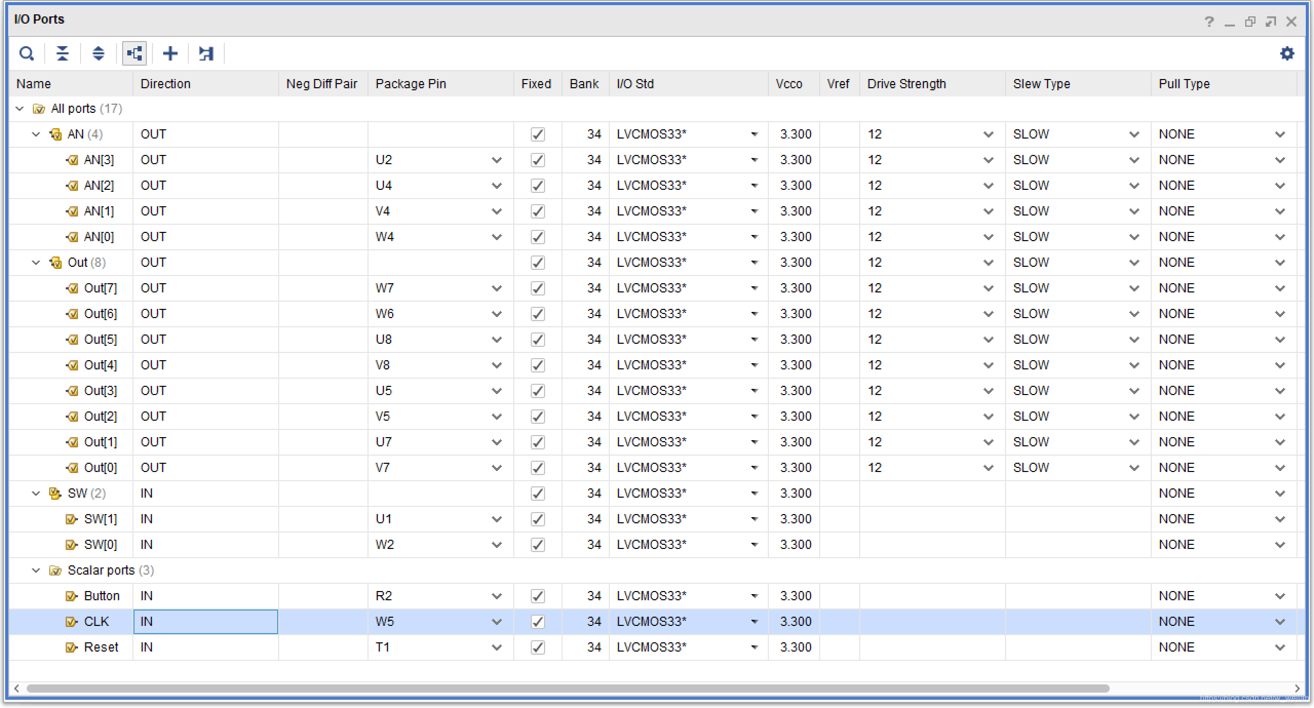The height and width of the screenshot is (708, 1314).
Task: Open the I/O Std dropdown for Button
Action: click(x=754, y=596)
